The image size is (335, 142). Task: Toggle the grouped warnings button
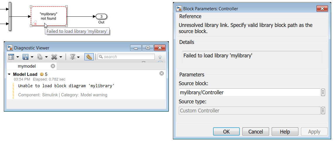pos(89,57)
